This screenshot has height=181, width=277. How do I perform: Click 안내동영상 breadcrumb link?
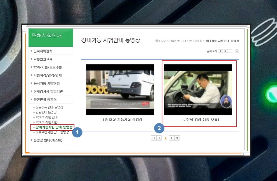tap(195, 41)
